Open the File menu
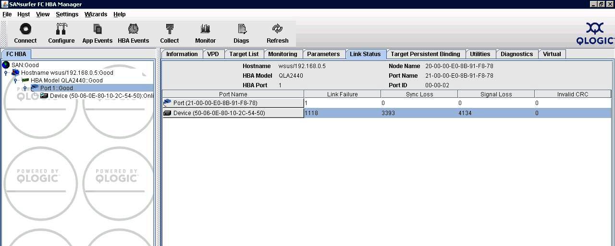Viewport: 615px width, 246px height. tap(7, 14)
